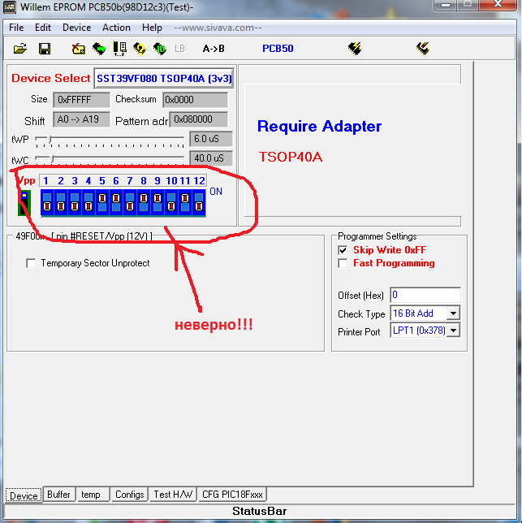
Task: Enable Fast Programming checkbox
Action: tap(343, 263)
